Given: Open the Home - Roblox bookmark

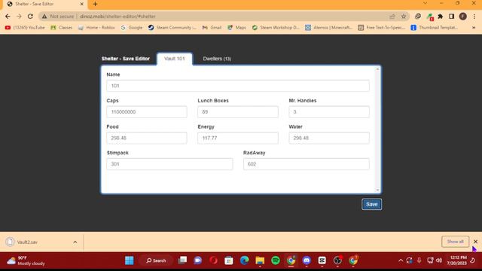Looking at the screenshot, I should [97, 27].
